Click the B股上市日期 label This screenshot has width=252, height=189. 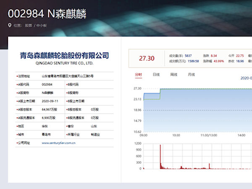point(75,101)
